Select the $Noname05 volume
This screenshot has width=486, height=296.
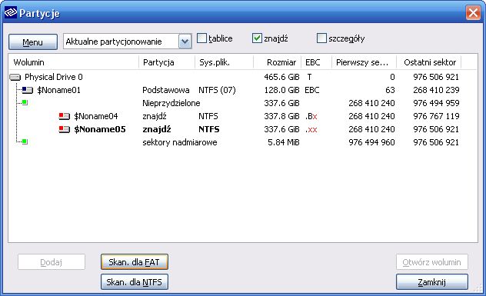(x=100, y=129)
